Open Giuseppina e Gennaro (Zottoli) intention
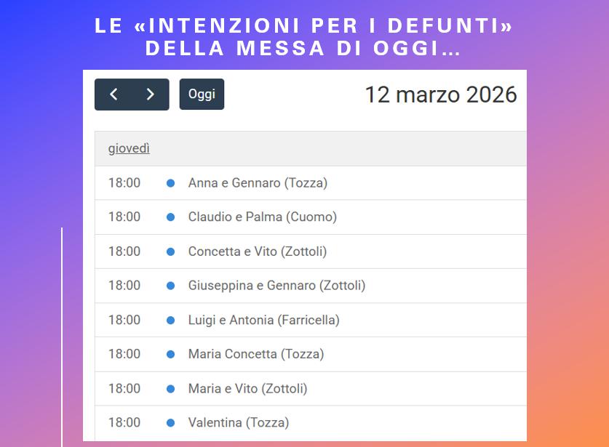The image size is (609, 447). coord(276,286)
